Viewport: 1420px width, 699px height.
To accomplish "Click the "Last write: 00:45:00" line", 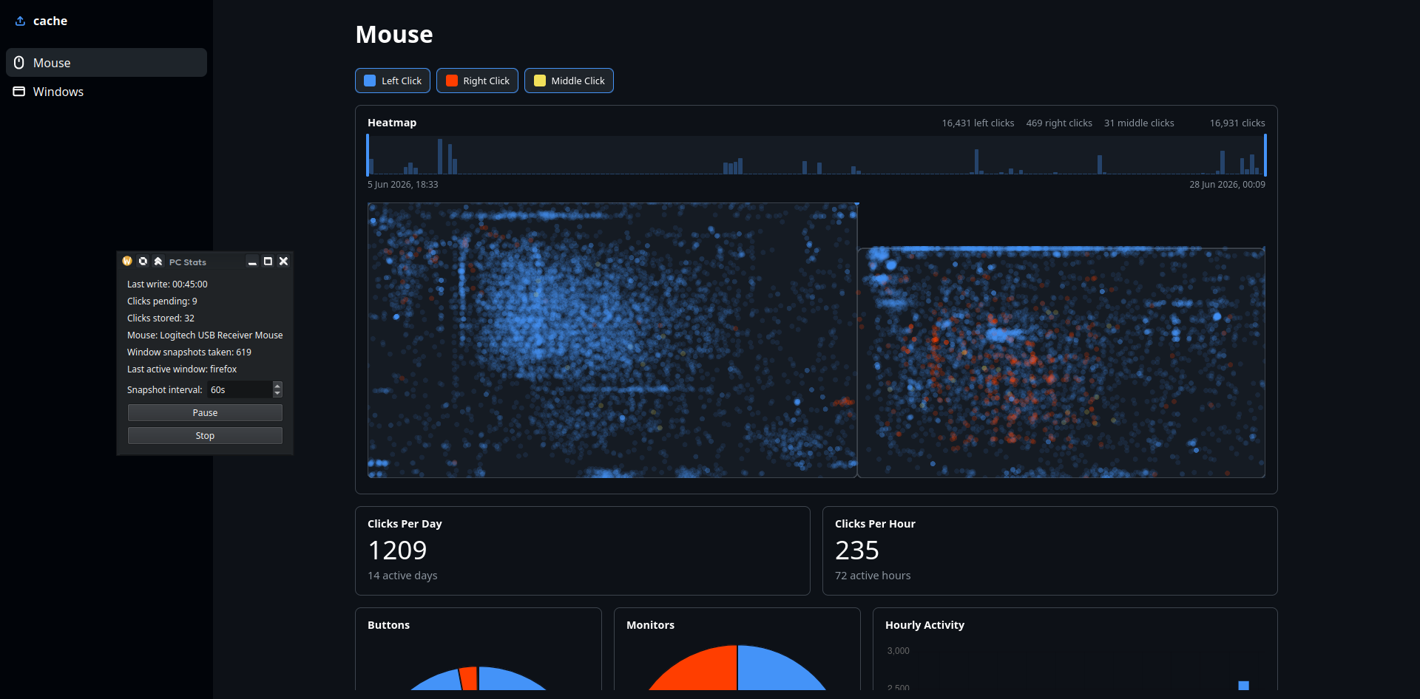I will [x=167, y=284].
